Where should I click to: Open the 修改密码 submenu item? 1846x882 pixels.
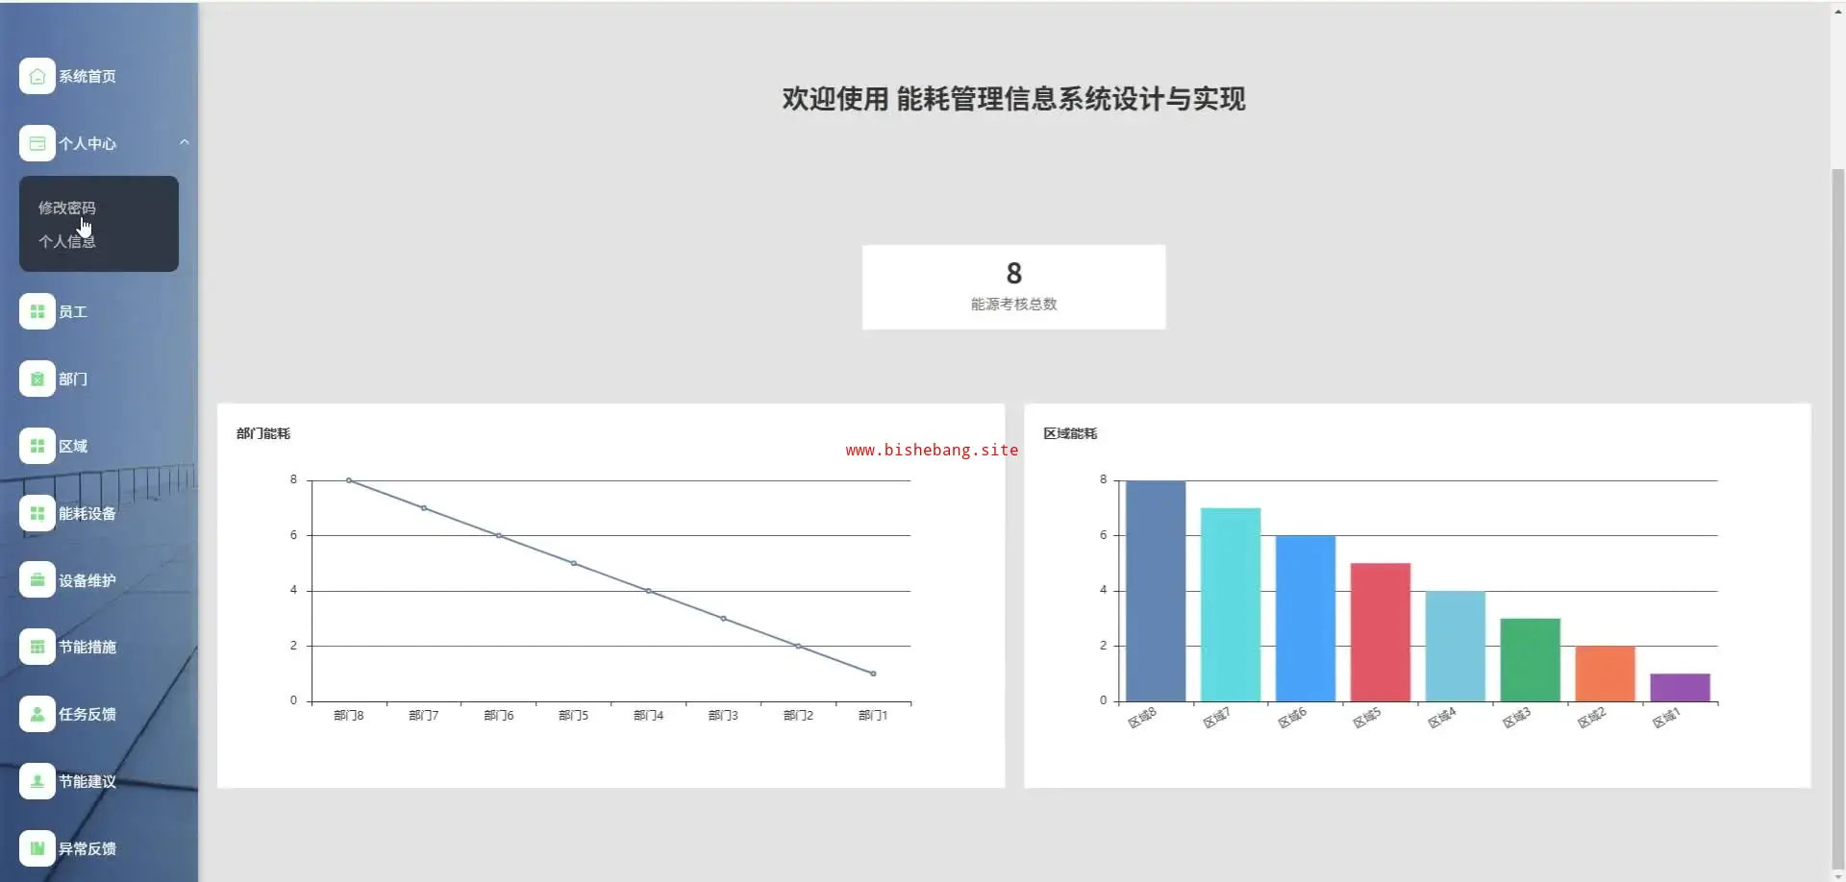pos(67,208)
